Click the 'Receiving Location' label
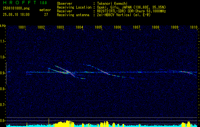Screen dimensions: 200x127 coord(74,7)
